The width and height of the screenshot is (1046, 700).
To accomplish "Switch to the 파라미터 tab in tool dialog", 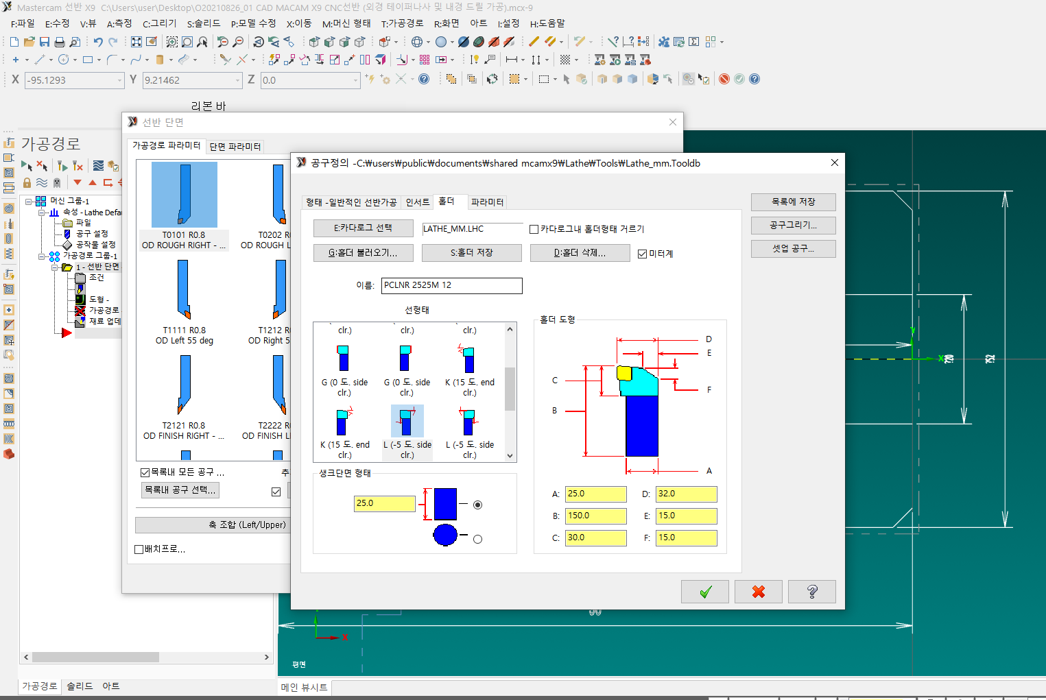I will pos(487,202).
